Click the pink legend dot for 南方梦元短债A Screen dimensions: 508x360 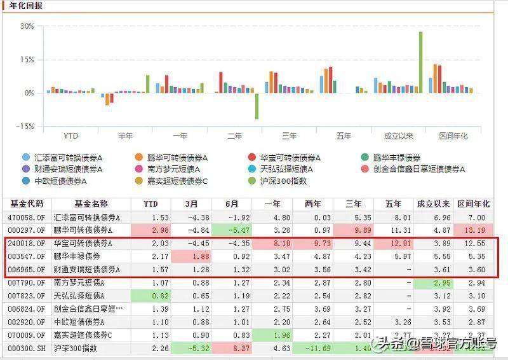[x=139, y=169]
